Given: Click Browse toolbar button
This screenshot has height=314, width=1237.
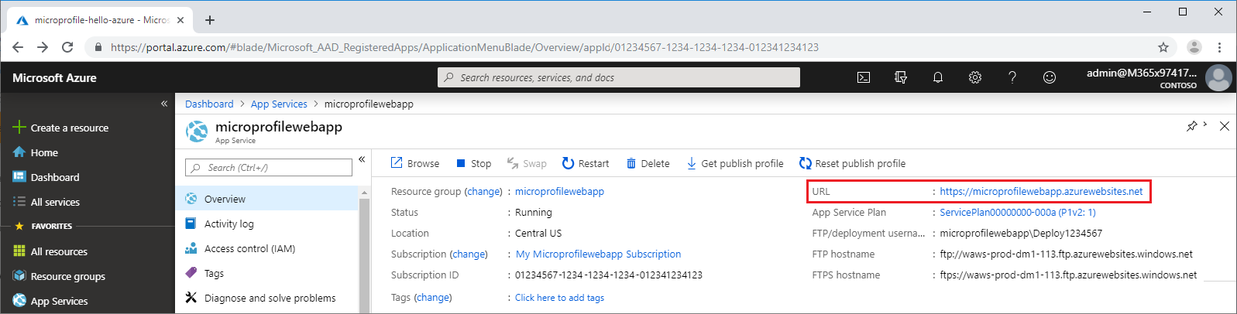Looking at the screenshot, I should (x=415, y=163).
